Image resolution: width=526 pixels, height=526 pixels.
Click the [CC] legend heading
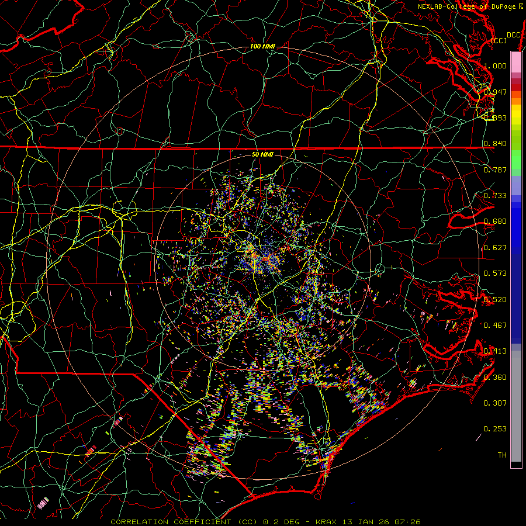(x=499, y=40)
